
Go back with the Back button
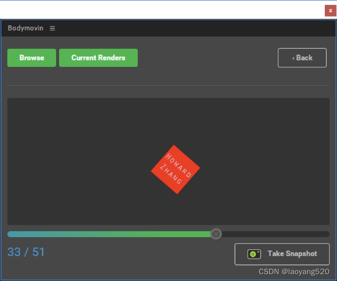point(302,58)
